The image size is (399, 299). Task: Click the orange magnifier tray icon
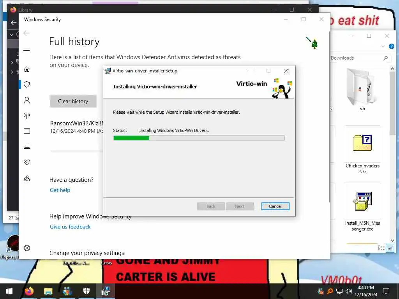[x=330, y=291]
